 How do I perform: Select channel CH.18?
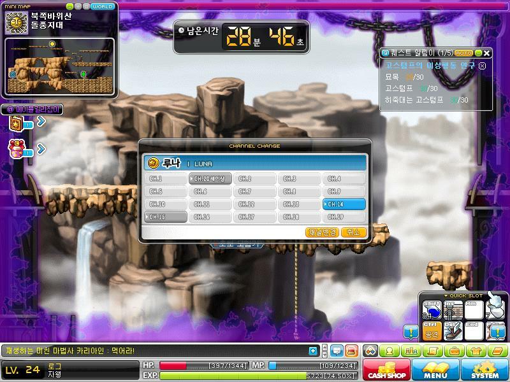click(299, 216)
